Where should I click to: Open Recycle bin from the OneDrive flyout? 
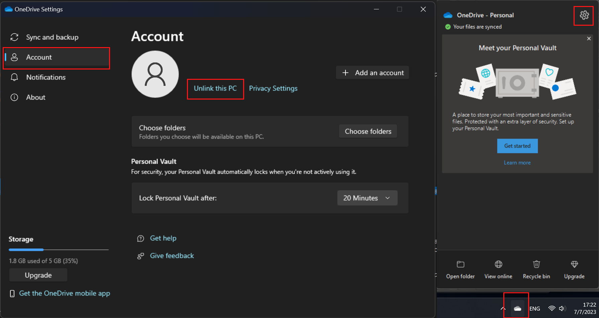coord(536,270)
